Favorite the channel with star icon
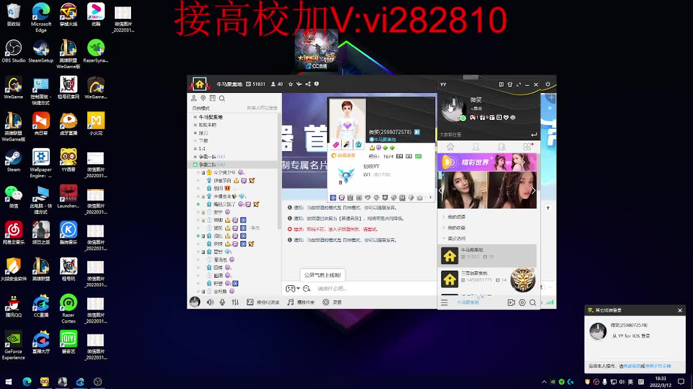 (x=291, y=84)
